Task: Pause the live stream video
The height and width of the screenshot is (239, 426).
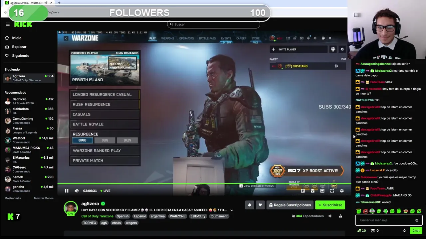Action: (67, 191)
